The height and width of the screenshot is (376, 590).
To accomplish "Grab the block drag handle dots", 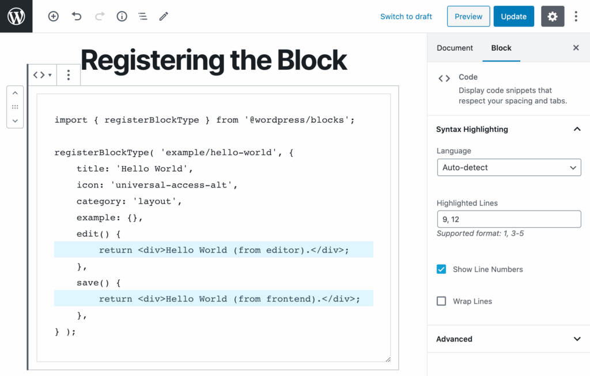I will (15, 107).
